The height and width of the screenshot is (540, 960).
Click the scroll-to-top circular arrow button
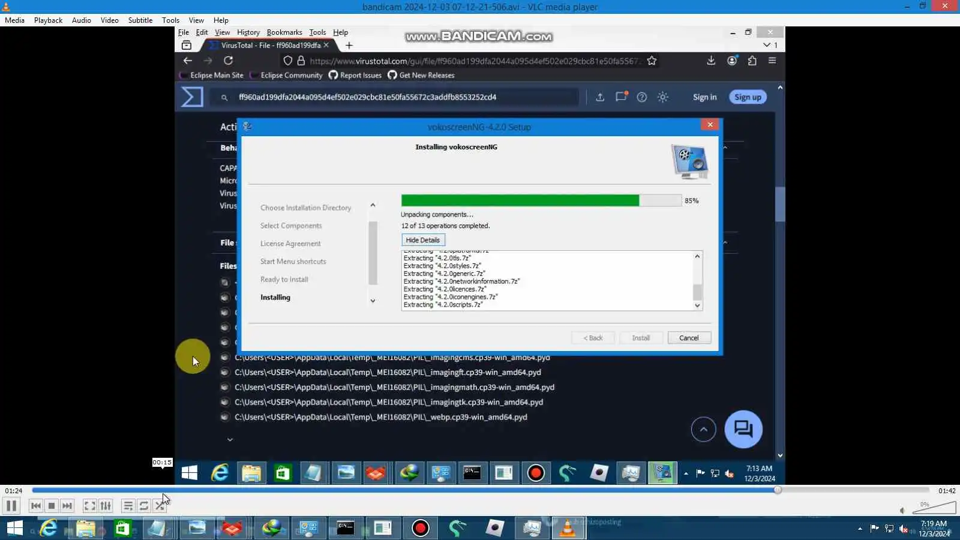(x=704, y=429)
